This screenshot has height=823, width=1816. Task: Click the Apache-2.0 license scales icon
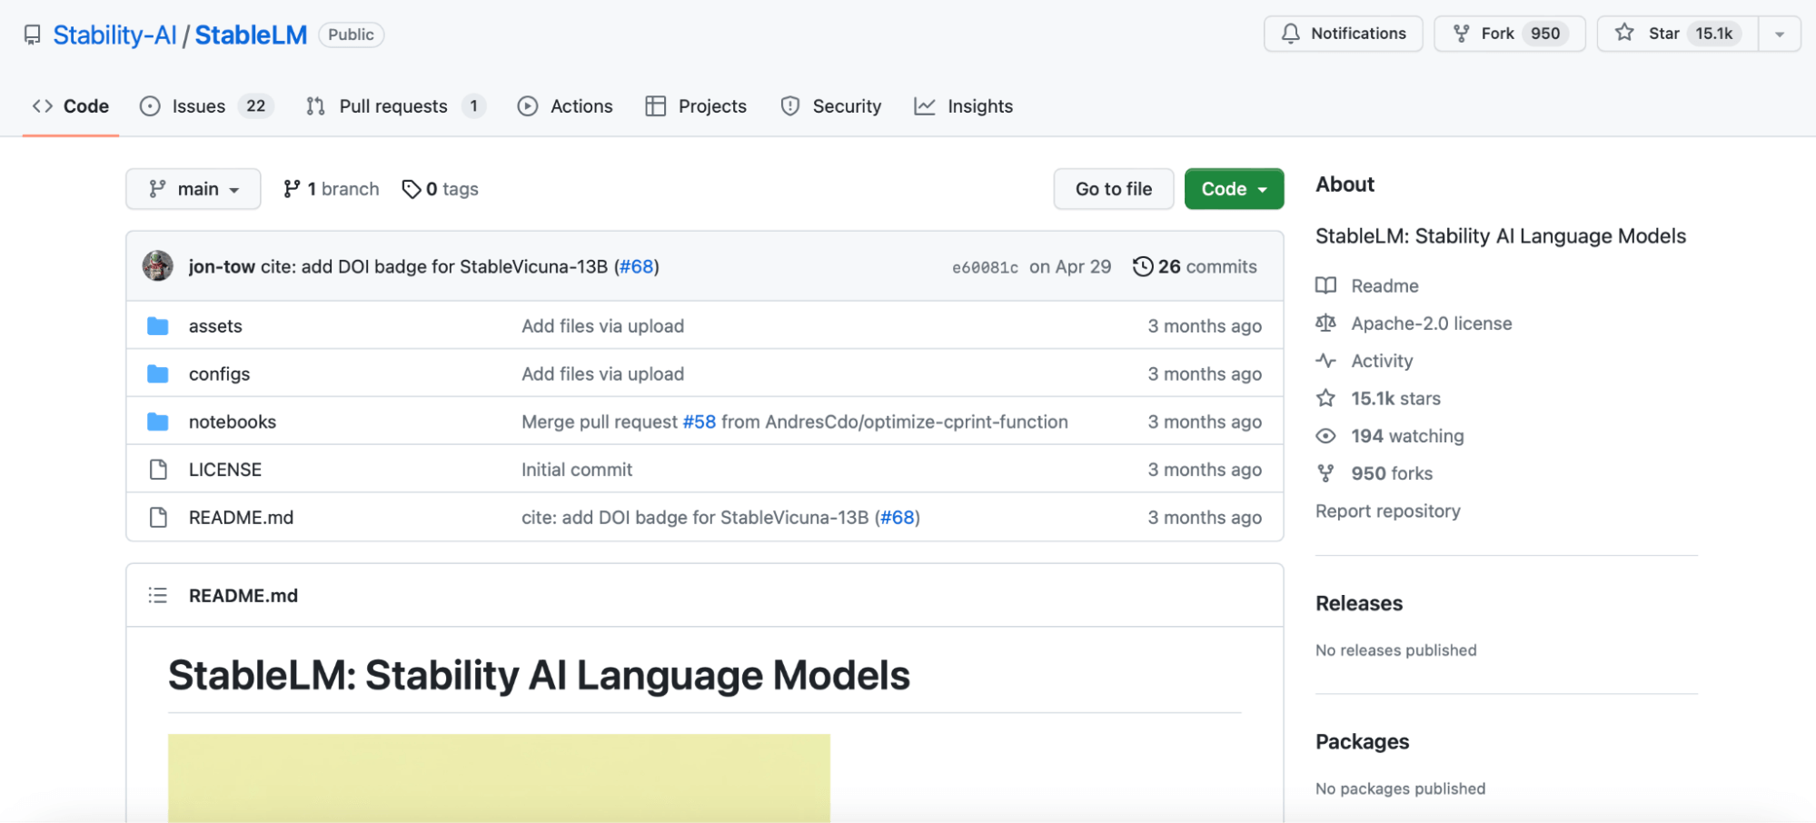point(1325,322)
